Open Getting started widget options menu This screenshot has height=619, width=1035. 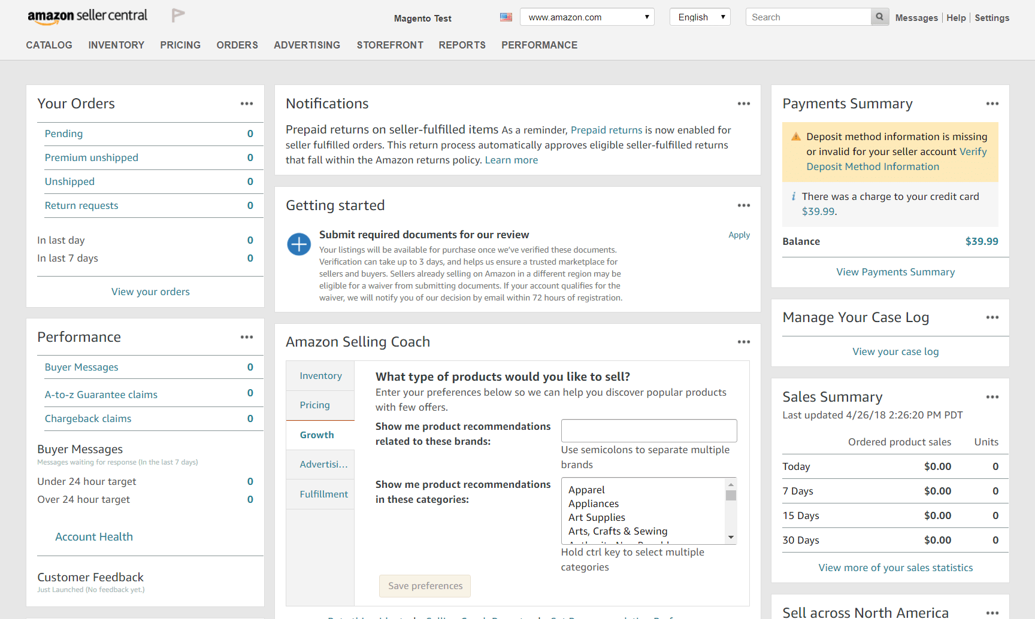[744, 205]
